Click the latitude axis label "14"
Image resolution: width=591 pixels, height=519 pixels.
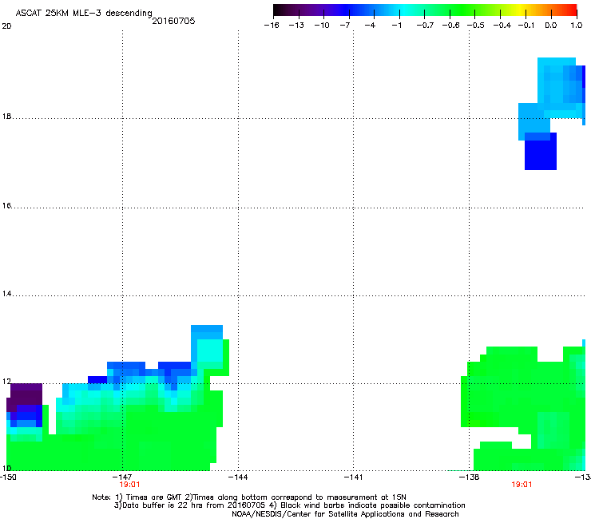6,294
